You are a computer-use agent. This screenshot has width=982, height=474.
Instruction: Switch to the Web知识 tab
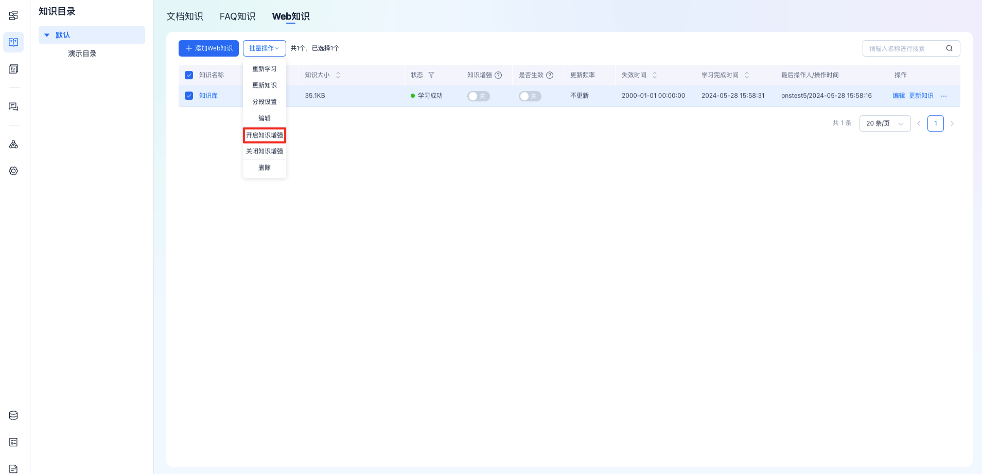291,16
